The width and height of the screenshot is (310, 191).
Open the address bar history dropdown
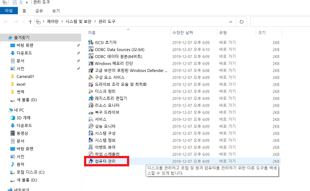[x=231, y=22]
